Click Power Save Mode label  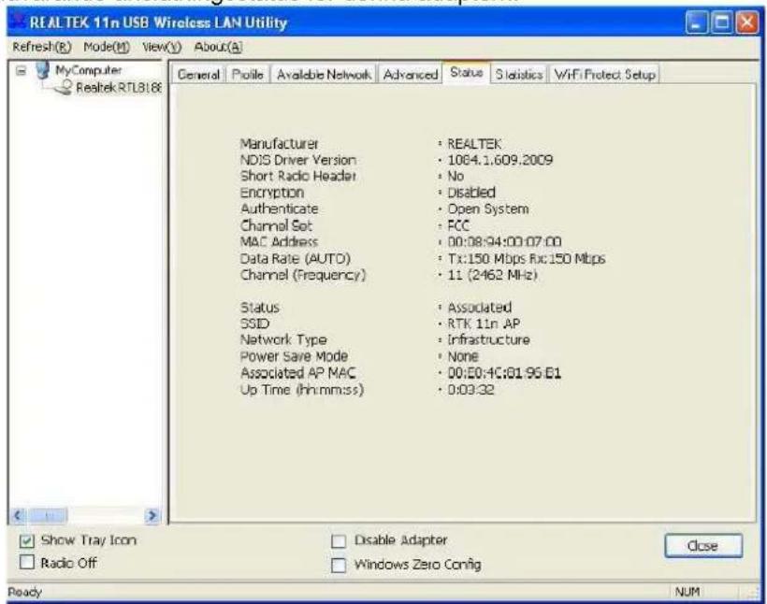[x=294, y=356]
